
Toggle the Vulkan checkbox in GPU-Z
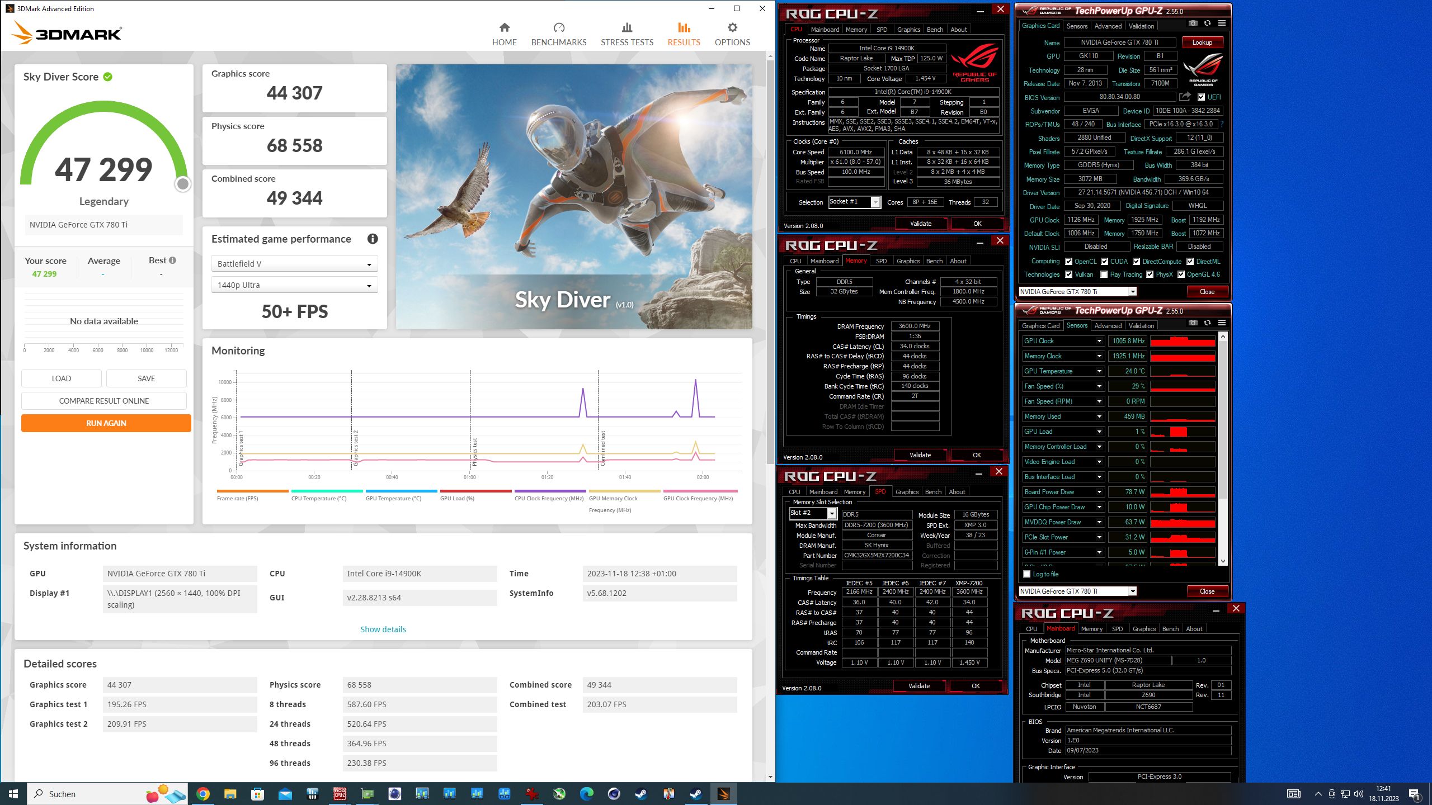(1069, 274)
